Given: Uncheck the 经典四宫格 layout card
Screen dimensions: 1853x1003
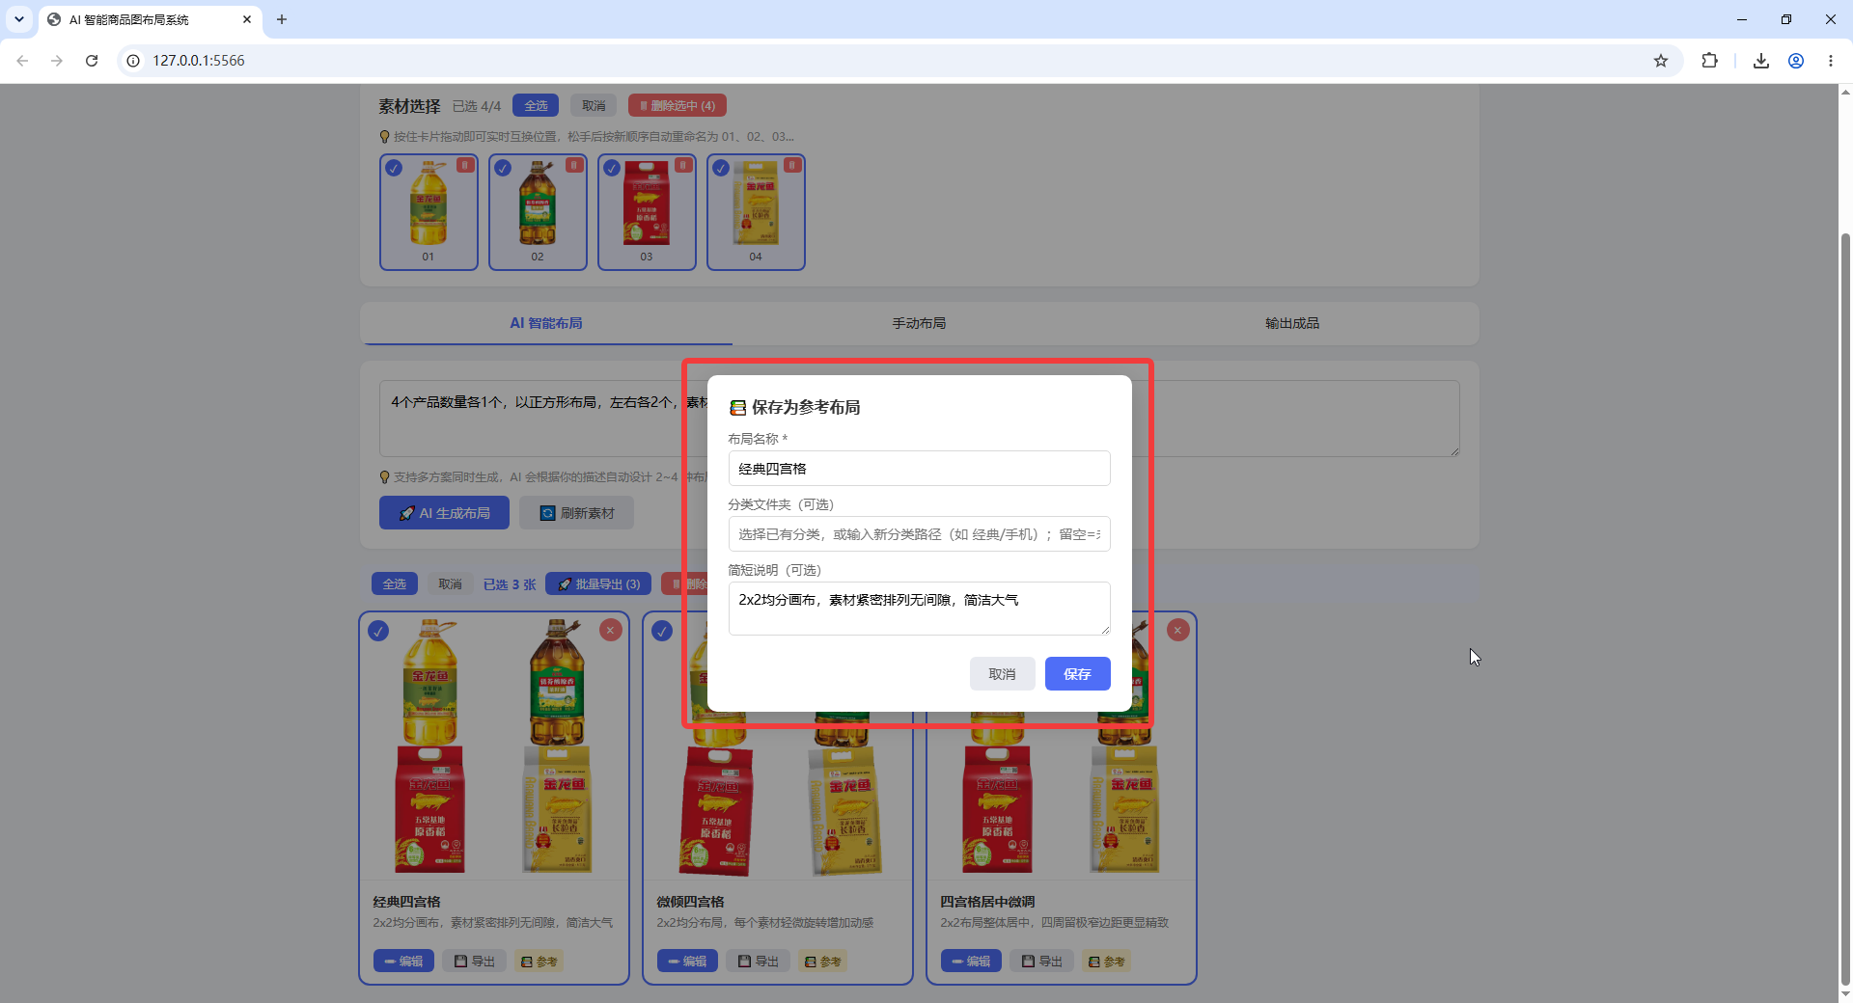Looking at the screenshot, I should click(x=378, y=631).
